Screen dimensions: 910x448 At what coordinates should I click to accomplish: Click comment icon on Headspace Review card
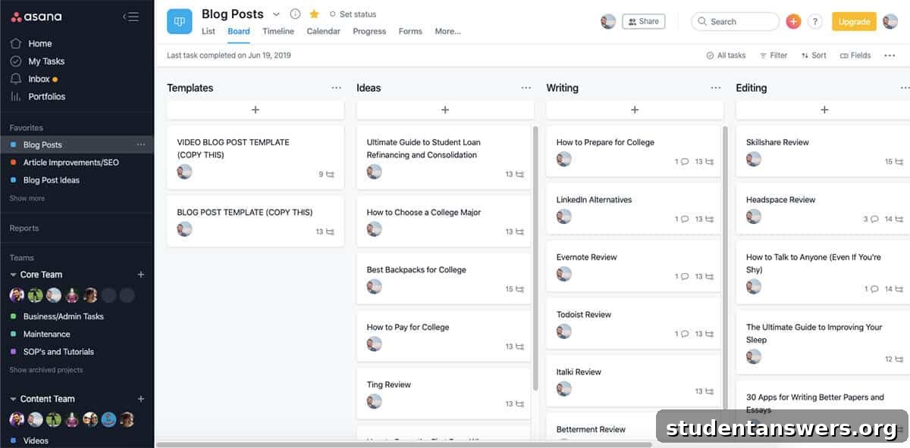pyautogui.click(x=874, y=219)
